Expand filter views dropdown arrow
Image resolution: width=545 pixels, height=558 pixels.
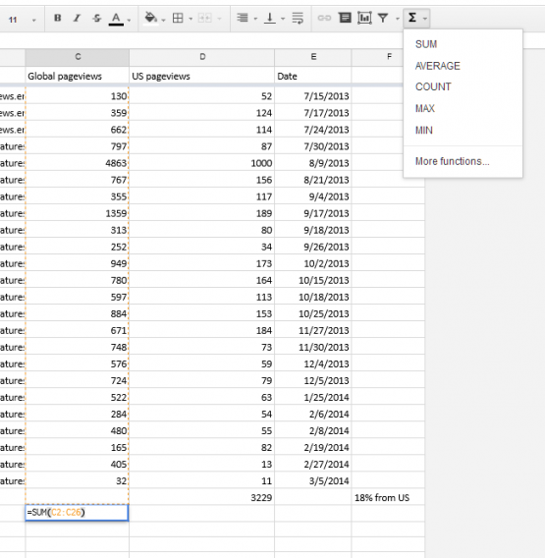[398, 19]
